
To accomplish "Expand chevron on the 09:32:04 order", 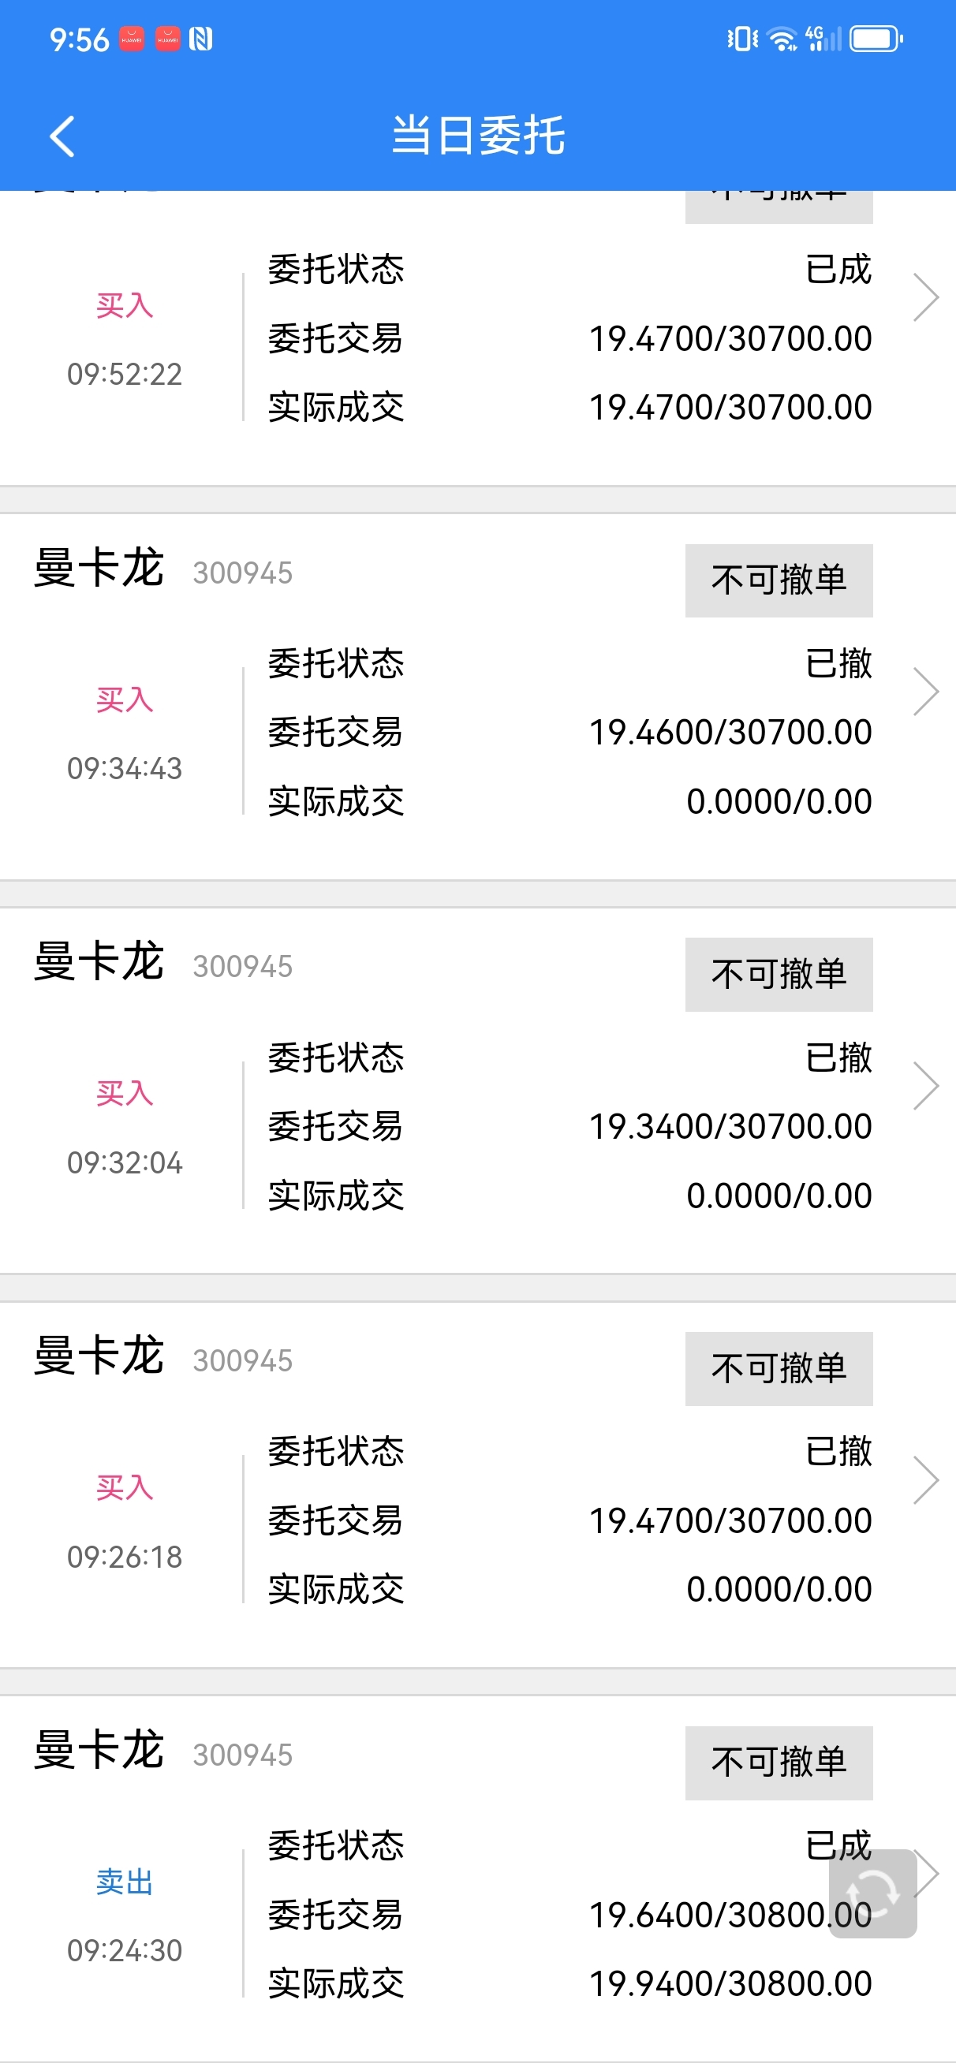I will [x=925, y=1085].
